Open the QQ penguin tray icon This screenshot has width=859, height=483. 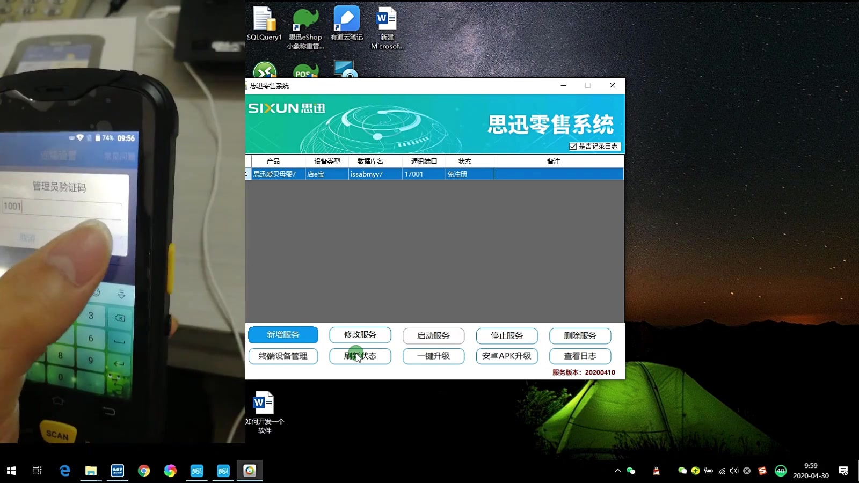[x=656, y=471]
